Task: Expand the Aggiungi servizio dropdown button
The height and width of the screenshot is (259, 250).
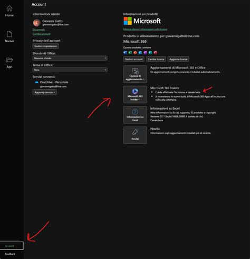Action: click(45, 92)
